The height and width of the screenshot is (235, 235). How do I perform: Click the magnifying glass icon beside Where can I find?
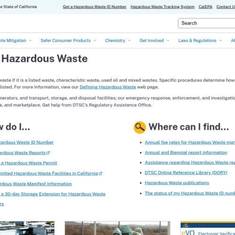140,127
